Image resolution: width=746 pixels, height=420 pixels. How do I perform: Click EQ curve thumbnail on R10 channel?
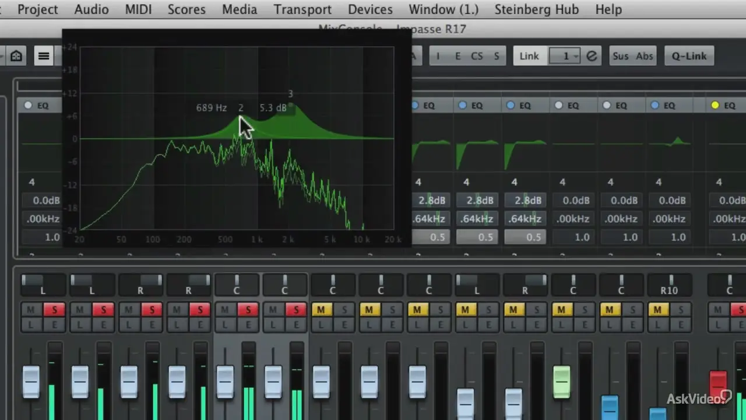(x=670, y=142)
